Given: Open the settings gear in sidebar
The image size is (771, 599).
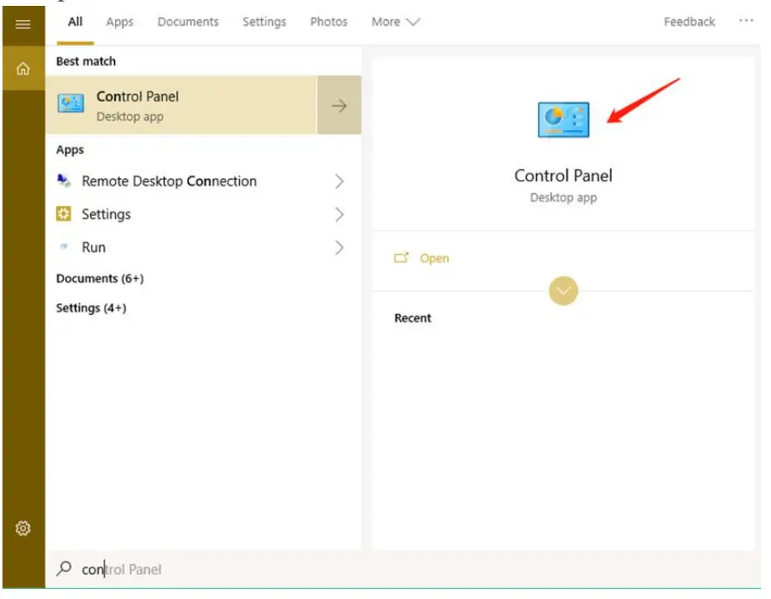Looking at the screenshot, I should pos(23,528).
